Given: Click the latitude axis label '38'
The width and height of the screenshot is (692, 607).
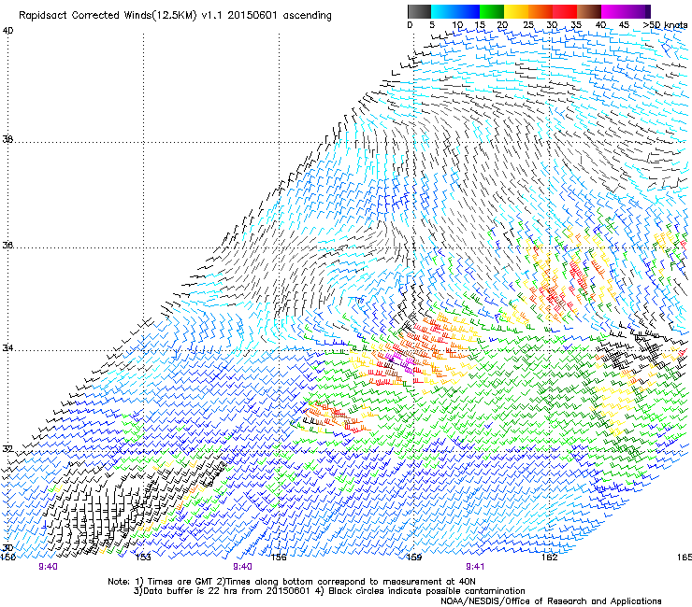Looking at the screenshot, I should (7, 140).
